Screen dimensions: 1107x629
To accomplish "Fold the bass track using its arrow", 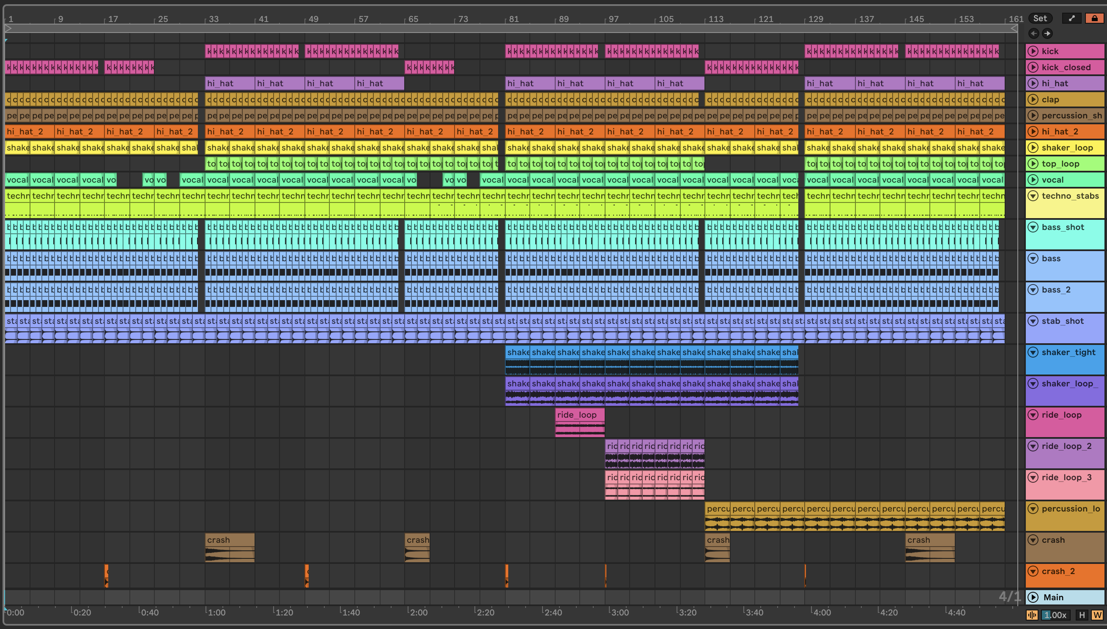I will [x=1033, y=258].
